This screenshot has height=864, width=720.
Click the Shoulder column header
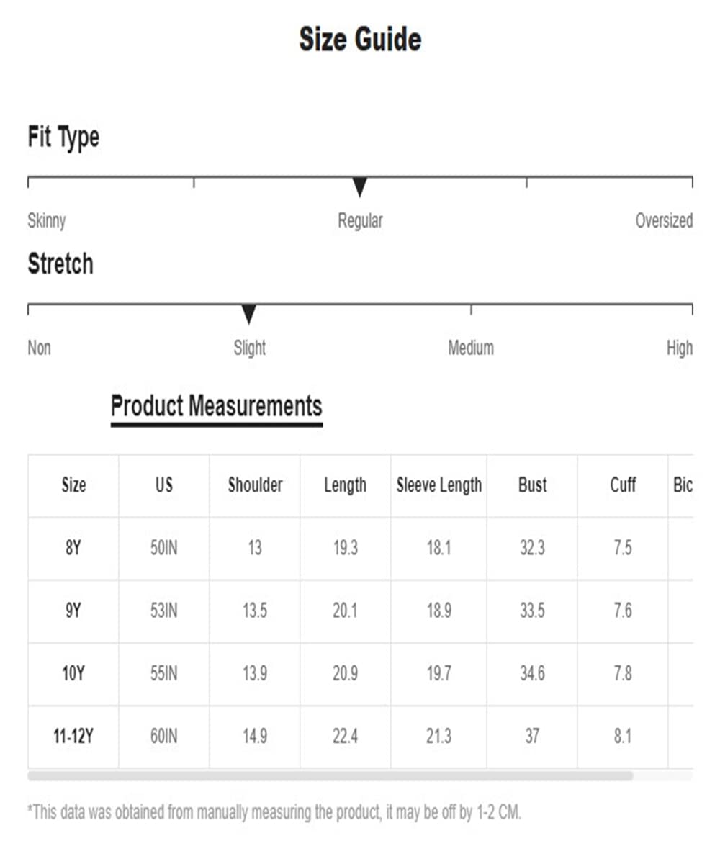coord(255,485)
